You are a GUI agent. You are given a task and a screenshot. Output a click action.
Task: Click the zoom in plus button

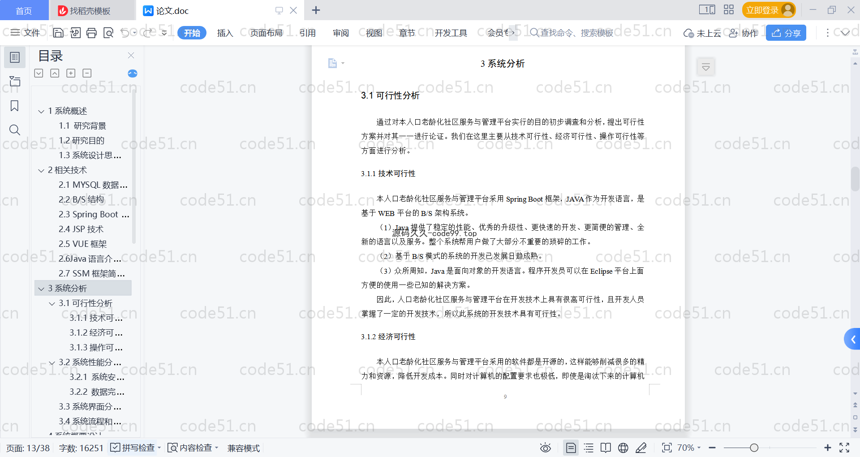click(x=828, y=448)
